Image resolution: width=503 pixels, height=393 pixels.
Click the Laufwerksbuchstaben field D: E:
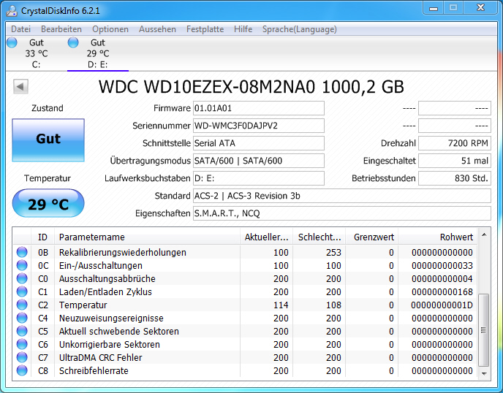259,178
